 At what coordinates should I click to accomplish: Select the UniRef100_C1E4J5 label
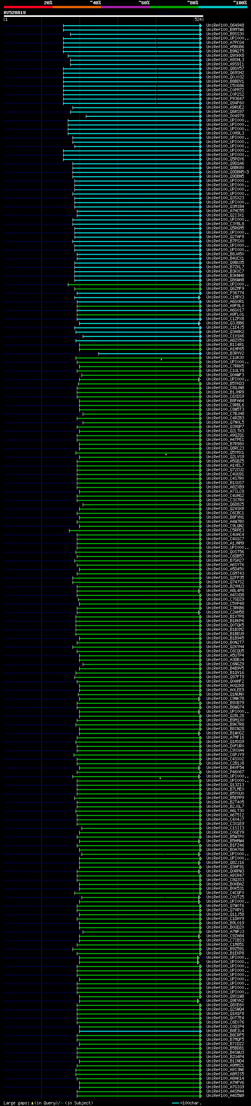click(225, 327)
